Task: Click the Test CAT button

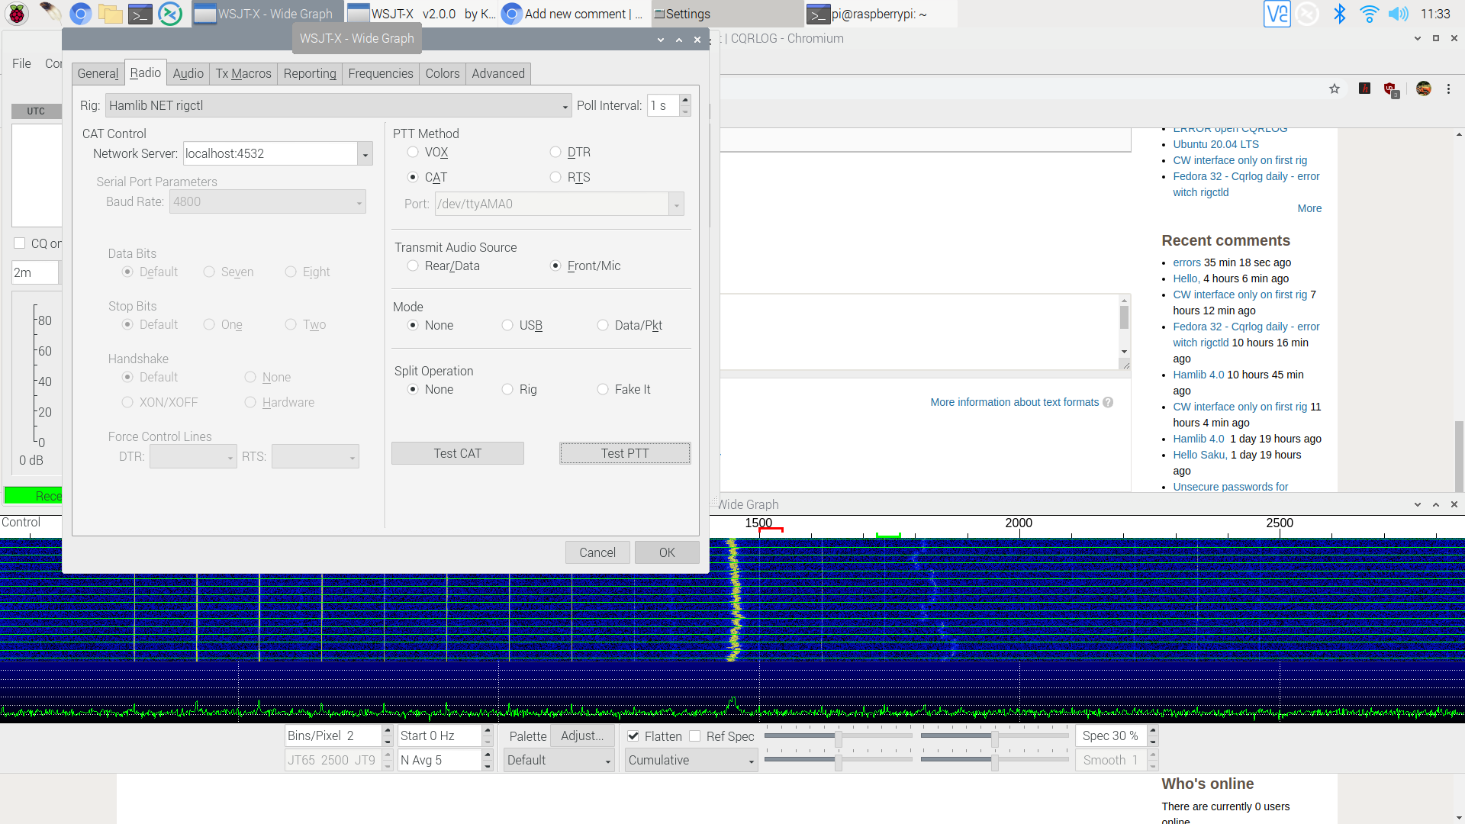Action: pyautogui.click(x=458, y=453)
